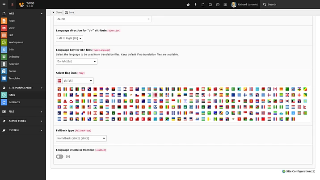
Task: Open the Recycler module
Action: tap(14, 64)
